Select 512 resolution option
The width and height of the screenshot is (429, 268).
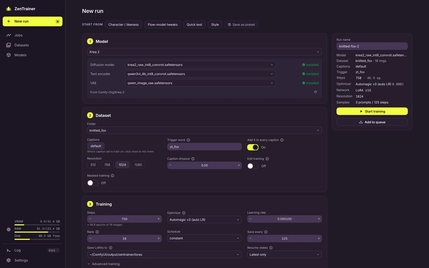(93, 165)
